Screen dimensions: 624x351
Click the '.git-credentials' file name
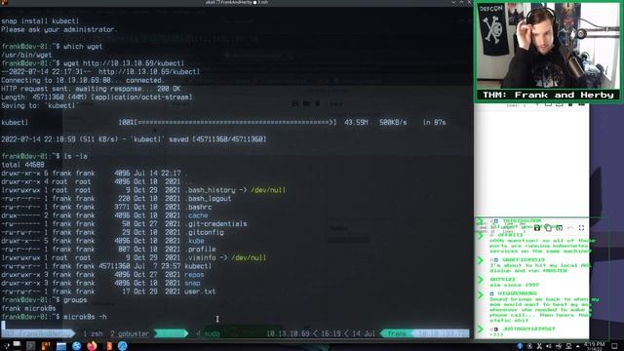215,223
